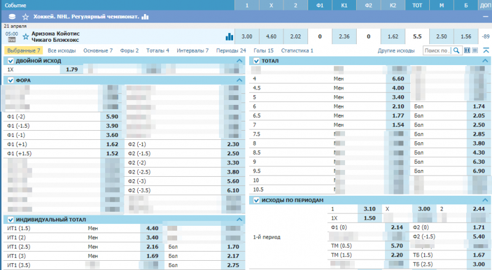
Task: Select odds 2.02 for outcome 2
Action: (x=295, y=37)
